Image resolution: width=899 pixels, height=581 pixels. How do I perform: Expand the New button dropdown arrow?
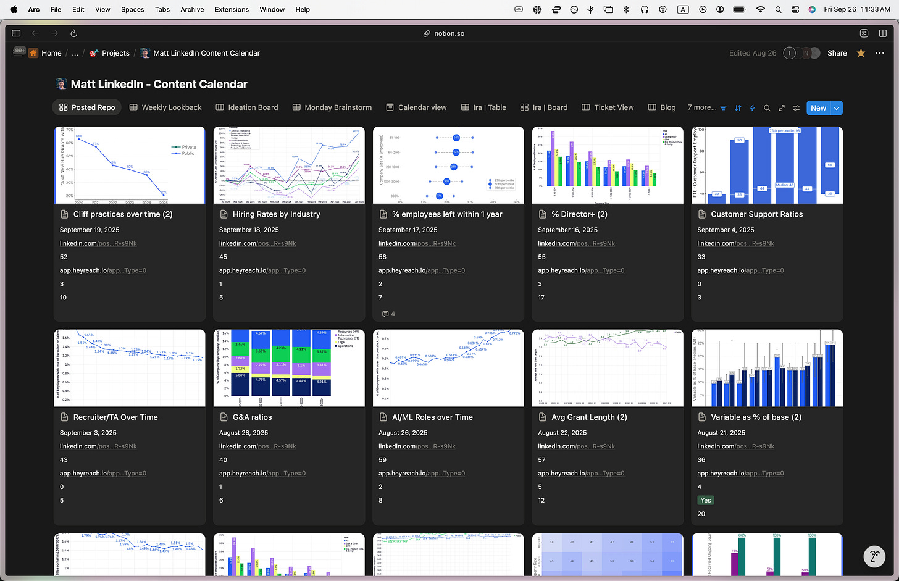click(x=837, y=107)
